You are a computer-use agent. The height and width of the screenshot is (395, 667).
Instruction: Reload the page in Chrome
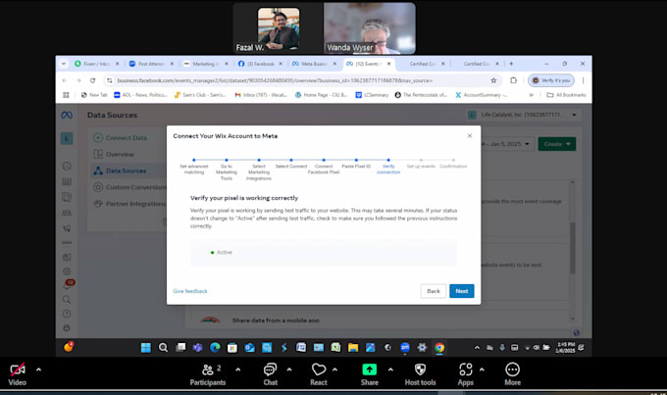[x=93, y=80]
